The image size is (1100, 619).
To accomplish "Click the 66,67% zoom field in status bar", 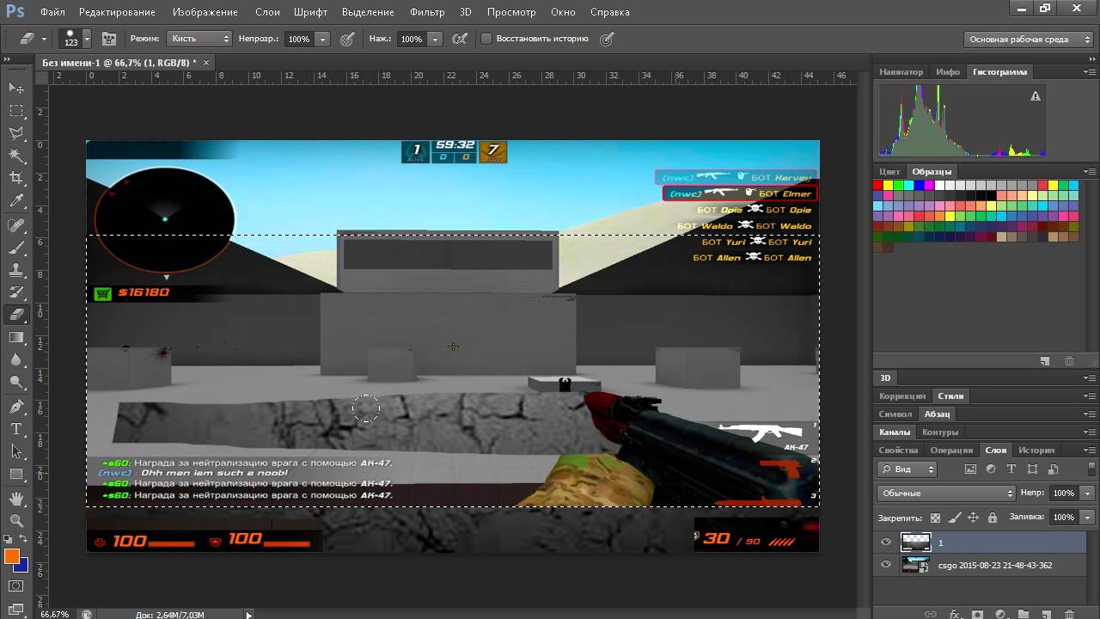I will (54, 614).
